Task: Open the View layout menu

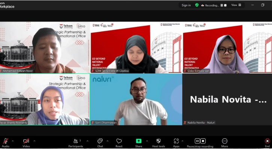Action: (236, 5)
